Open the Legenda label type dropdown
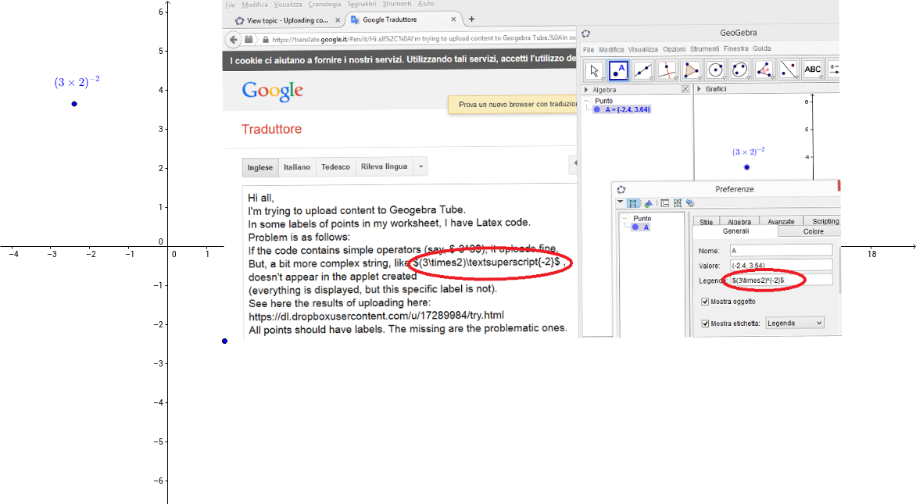 795,323
